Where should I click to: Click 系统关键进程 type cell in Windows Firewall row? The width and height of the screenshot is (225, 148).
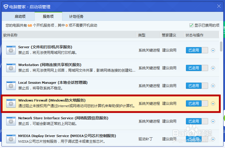149,104
